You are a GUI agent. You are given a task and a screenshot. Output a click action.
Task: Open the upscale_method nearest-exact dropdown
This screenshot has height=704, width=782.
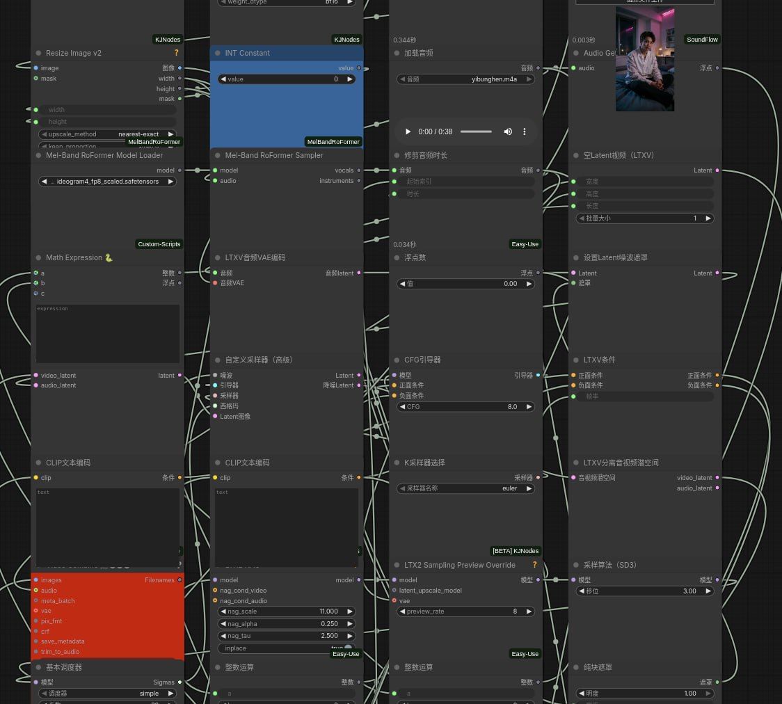[107, 134]
